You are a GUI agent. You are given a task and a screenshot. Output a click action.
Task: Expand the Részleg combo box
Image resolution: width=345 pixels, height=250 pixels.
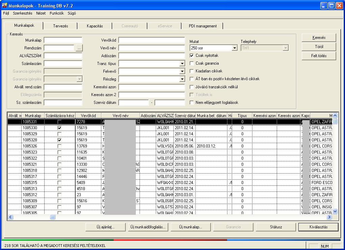[182, 79]
